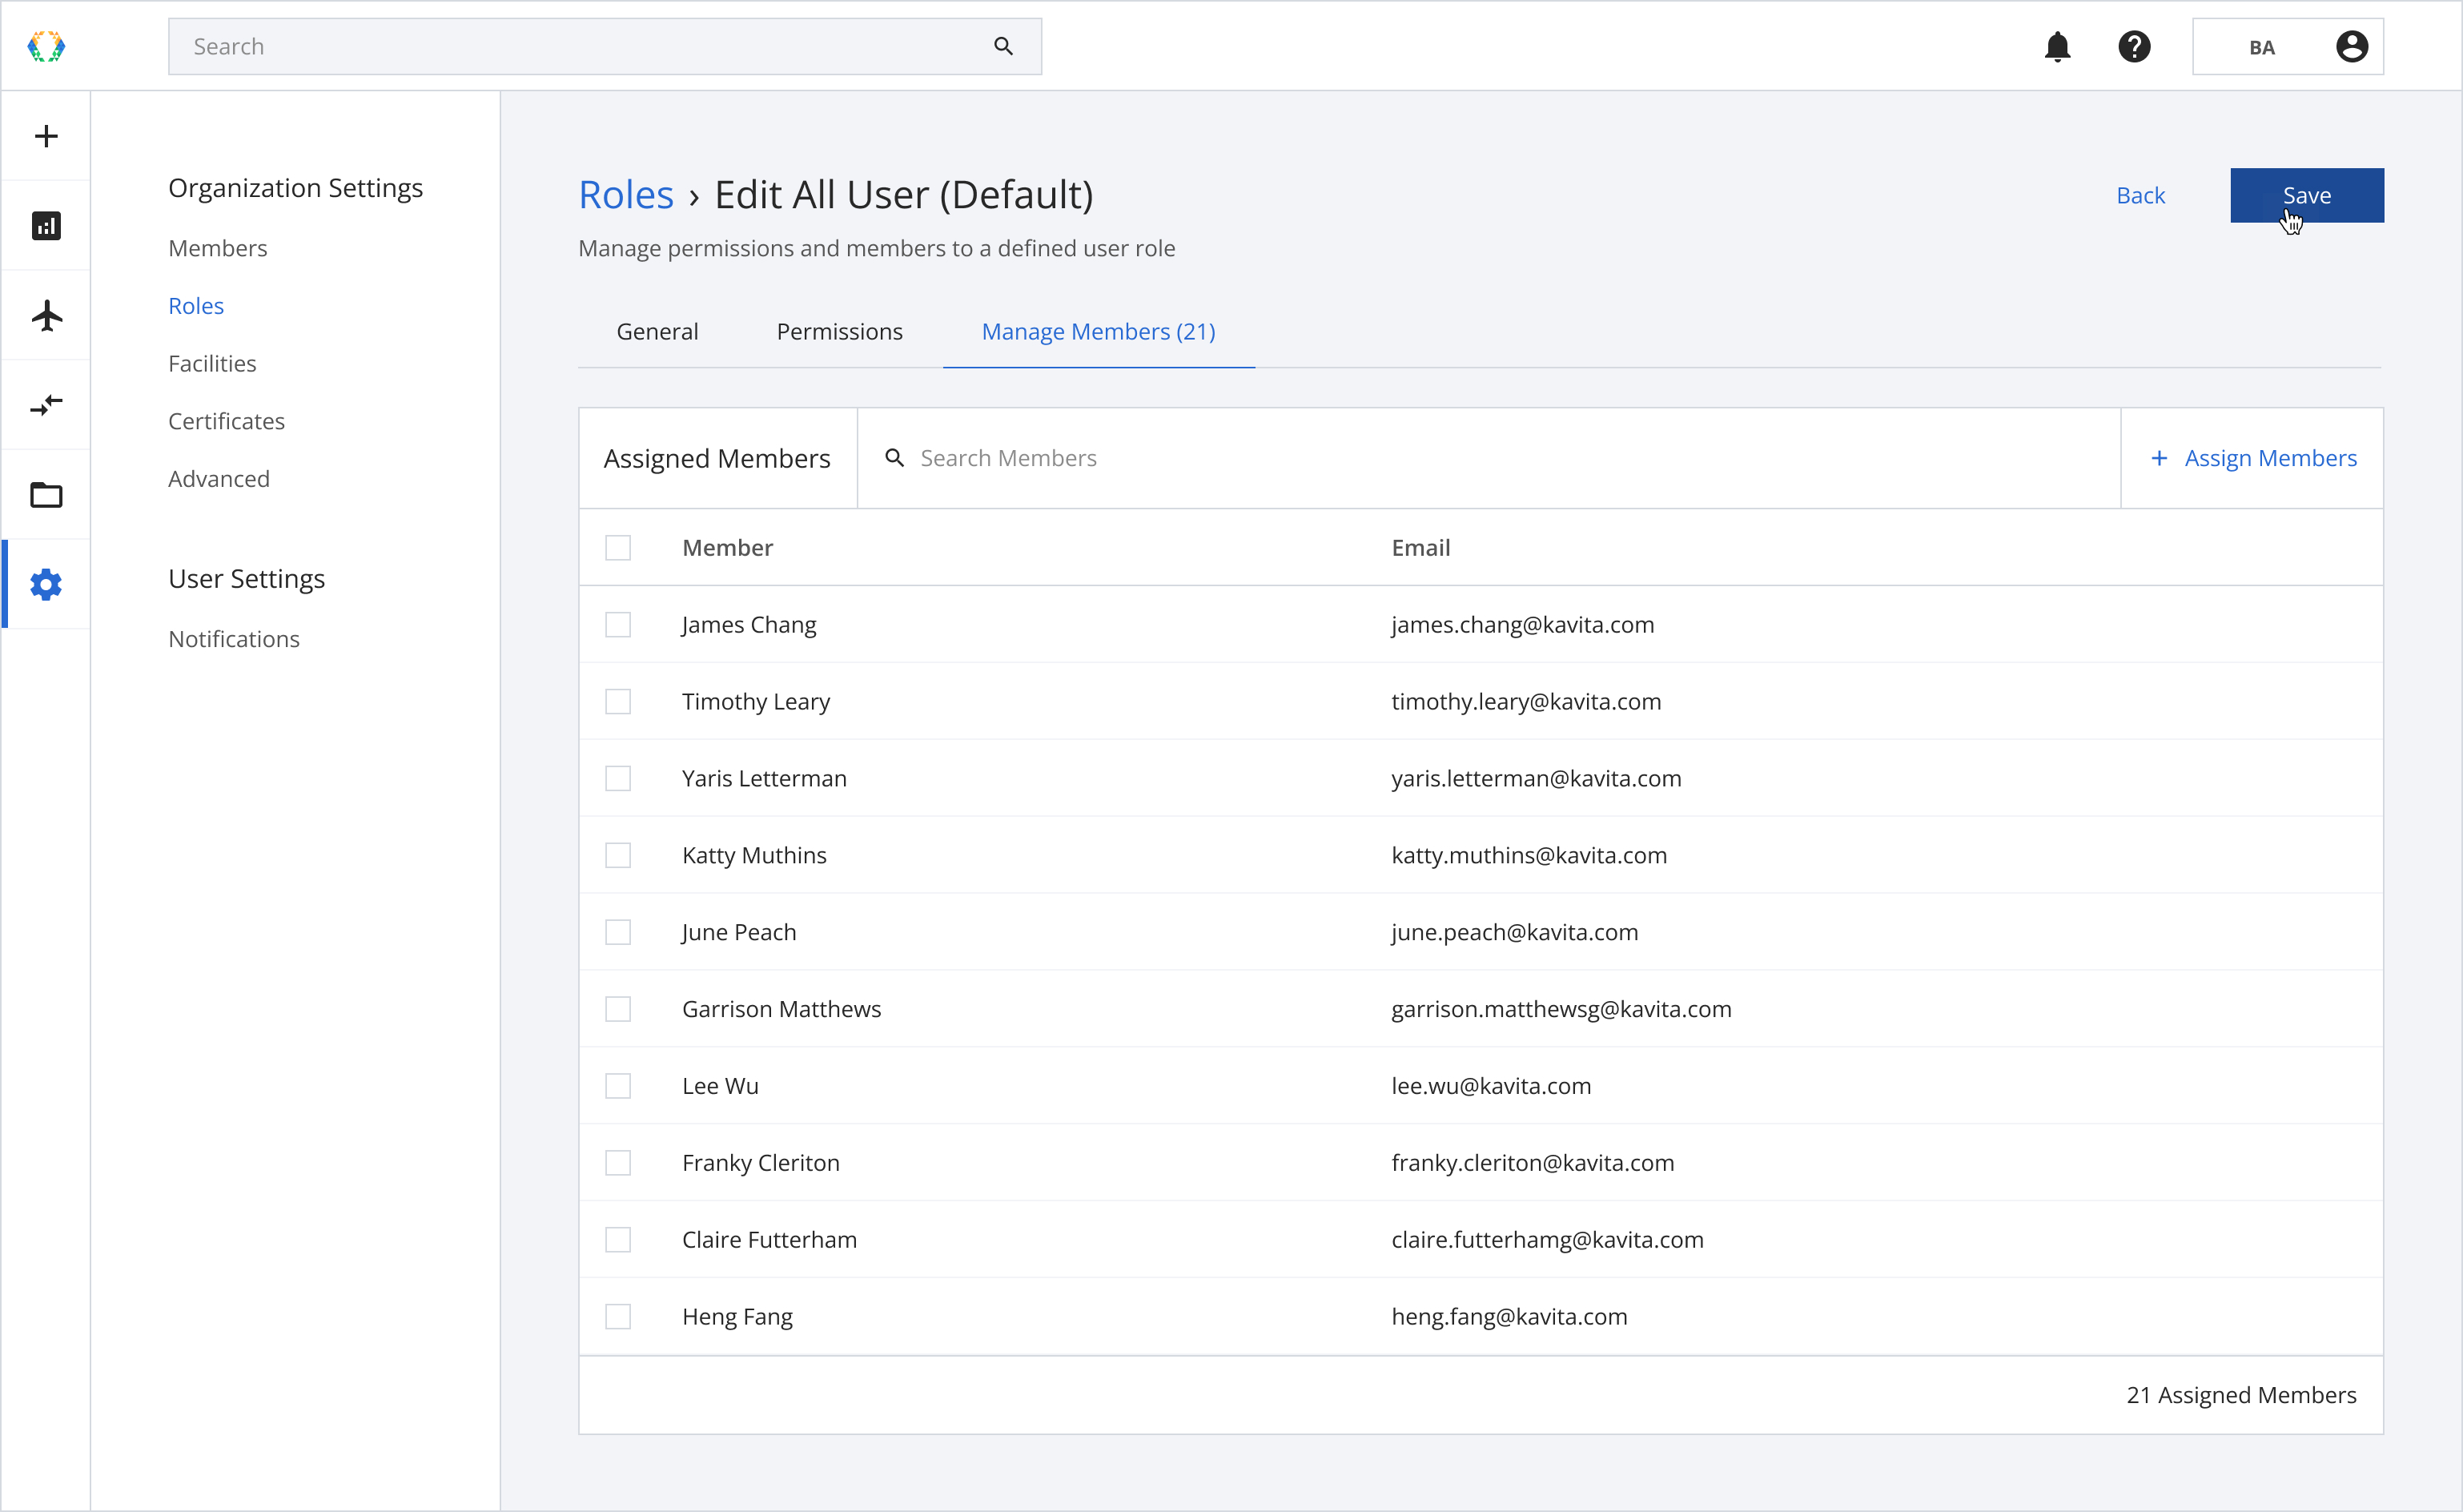Open Notifications under User Settings
This screenshot has width=2463, height=1512.
234,639
